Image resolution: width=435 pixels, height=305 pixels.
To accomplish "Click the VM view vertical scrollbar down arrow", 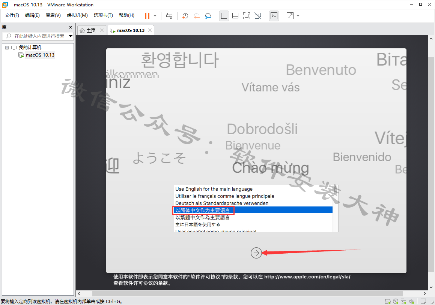I will pos(431,287).
